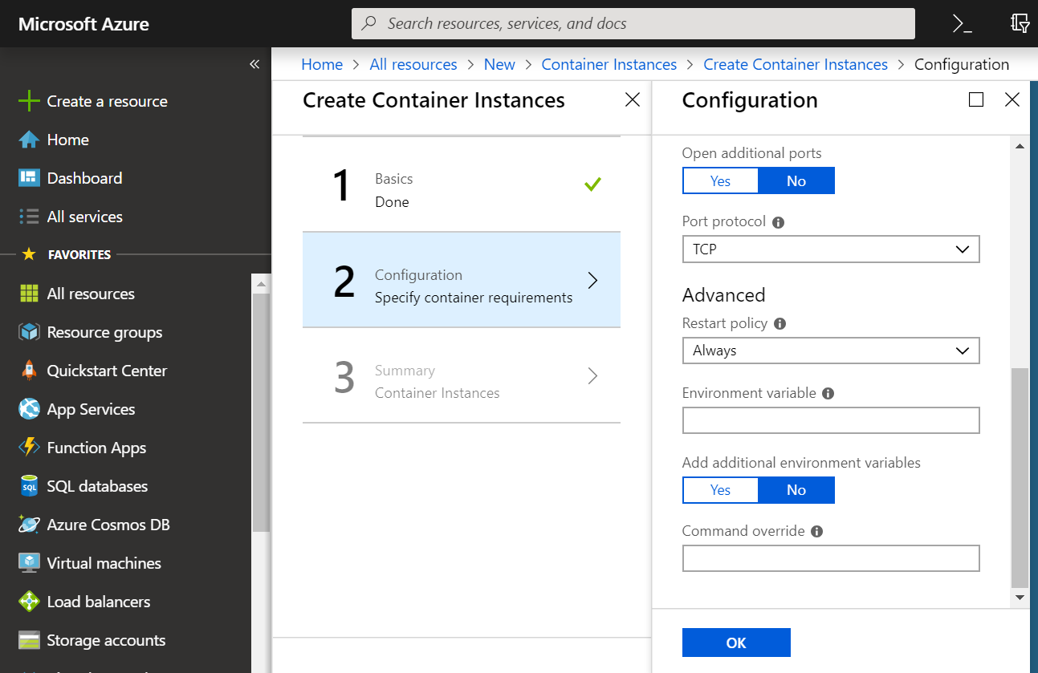The width and height of the screenshot is (1038, 673).
Task: Click the Azure Cosmos DB planet icon
Action: [x=29, y=525]
